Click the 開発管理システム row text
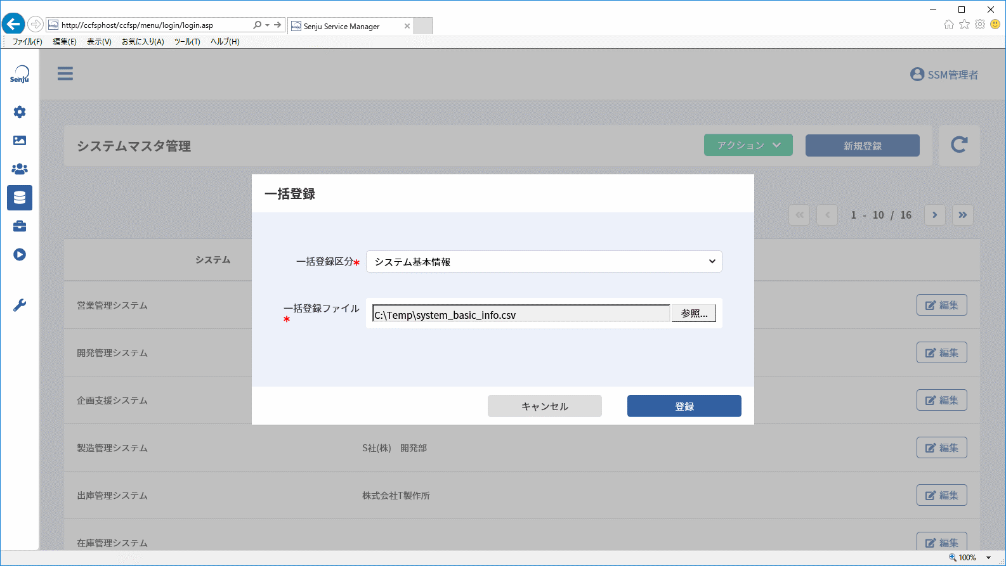Screen dimensions: 1006x566 (112, 353)
